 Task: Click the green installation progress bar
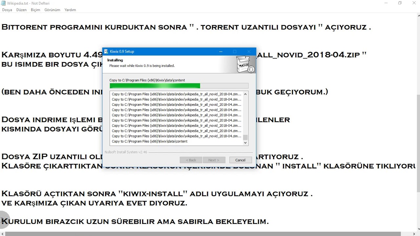[x=179, y=86]
